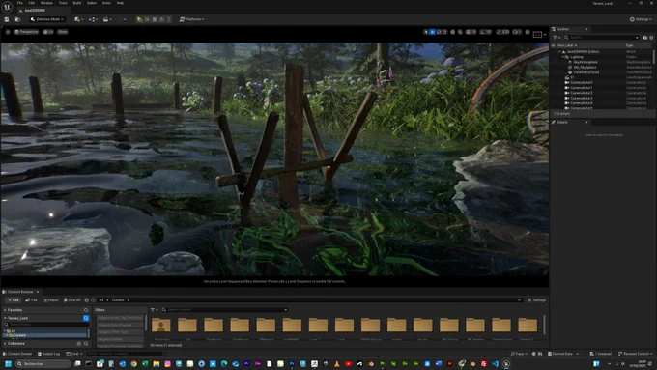Viewport: 657px width, 370px height.
Task: Open the Selection Mode dropdown
Action: click(47, 19)
